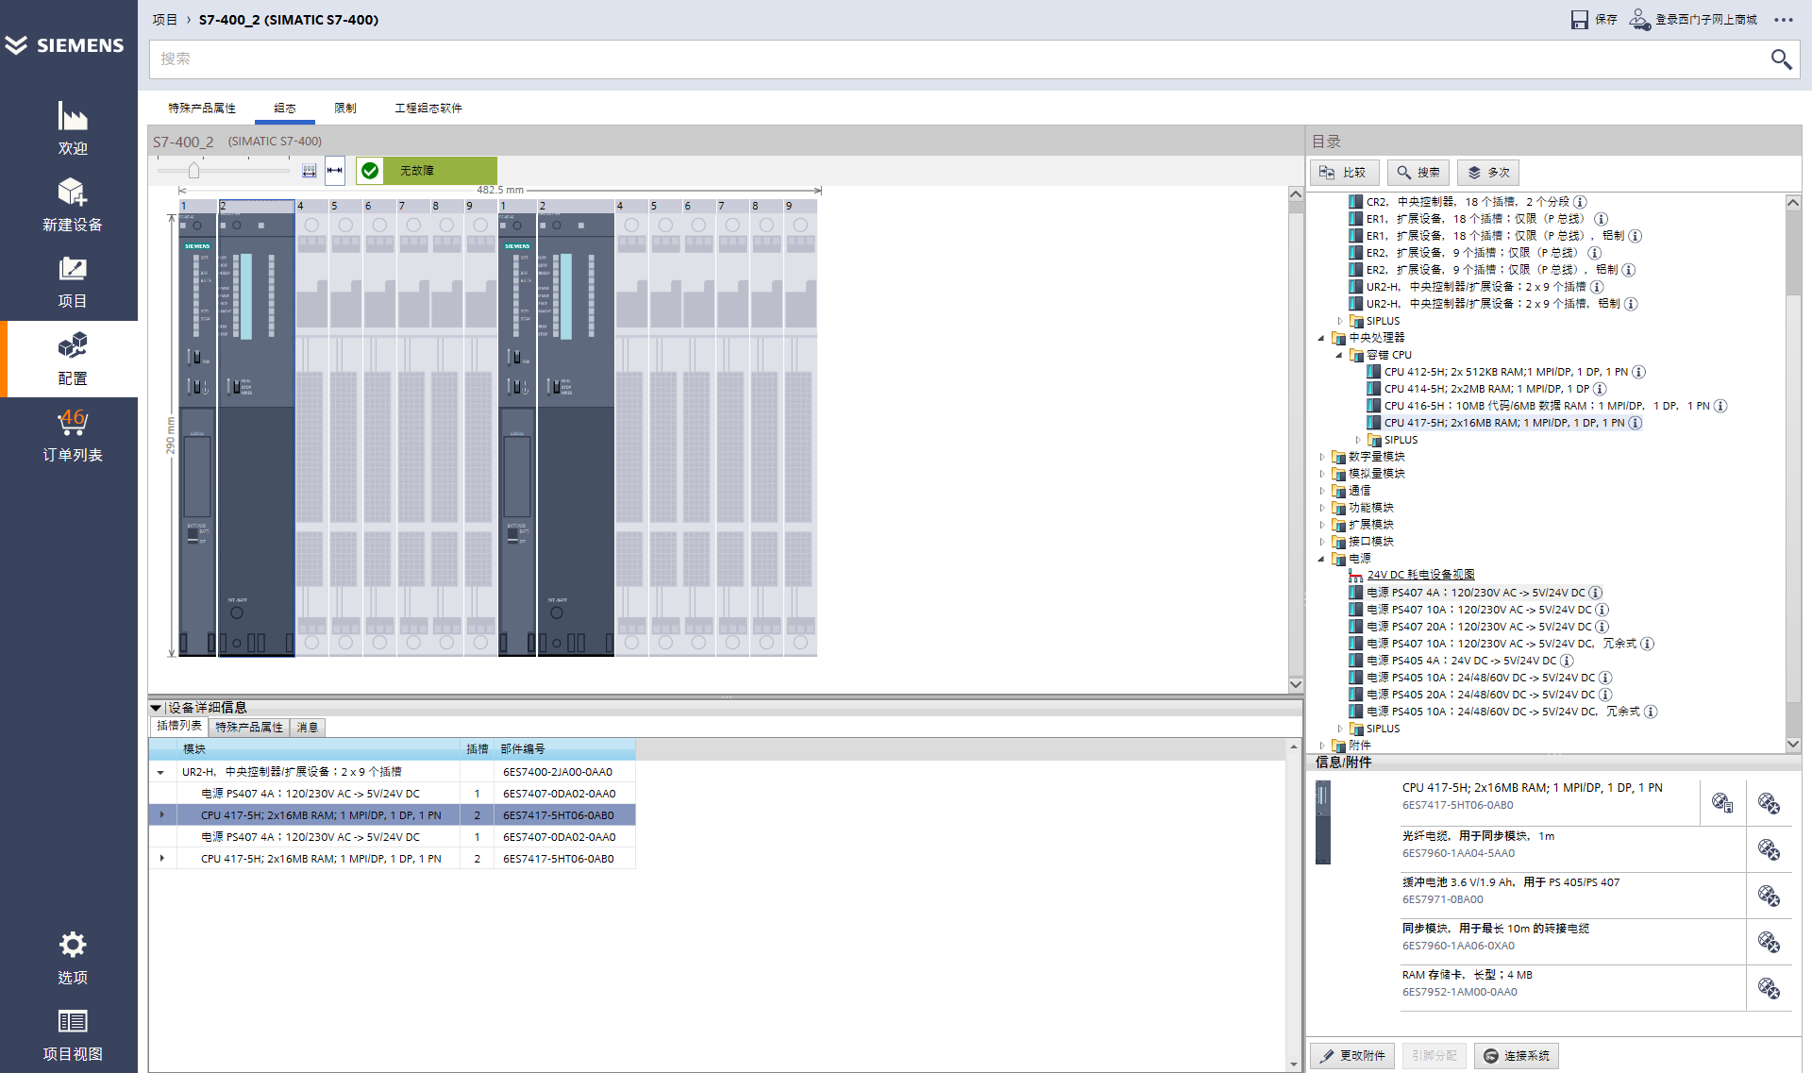
Task: Collapse the 设备详细信息 panel
Action: coord(156,708)
